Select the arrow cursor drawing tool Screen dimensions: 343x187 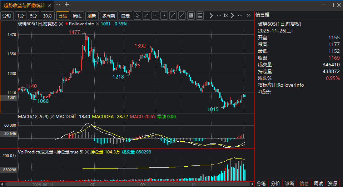click(x=137, y=16)
